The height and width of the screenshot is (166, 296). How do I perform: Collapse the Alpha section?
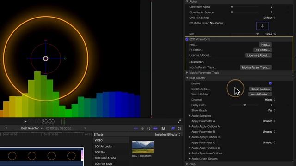coord(187,1)
